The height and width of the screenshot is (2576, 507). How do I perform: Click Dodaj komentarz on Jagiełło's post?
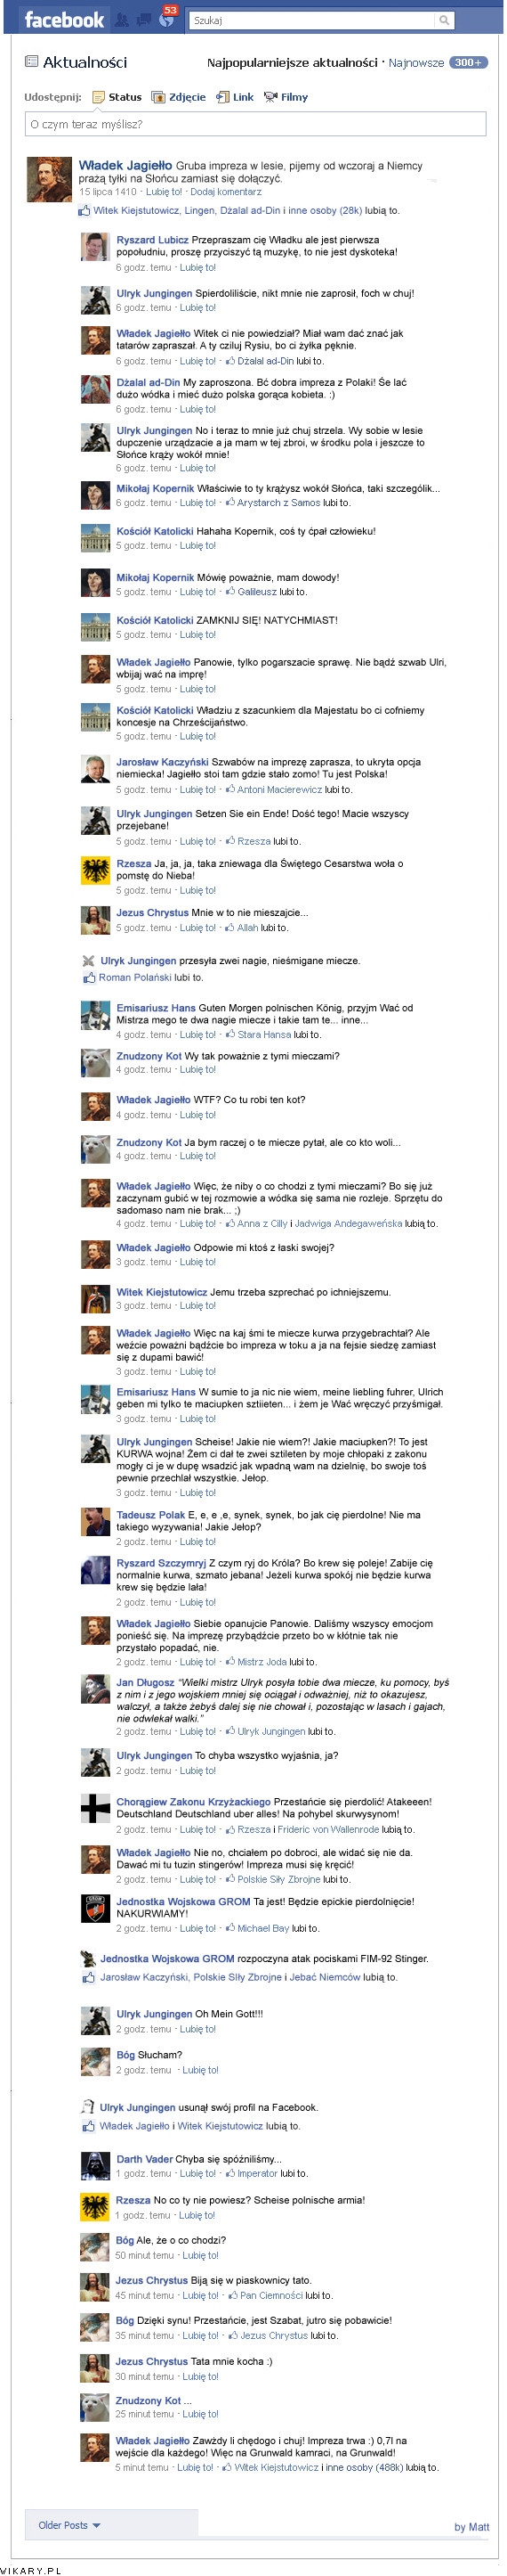[x=226, y=192]
